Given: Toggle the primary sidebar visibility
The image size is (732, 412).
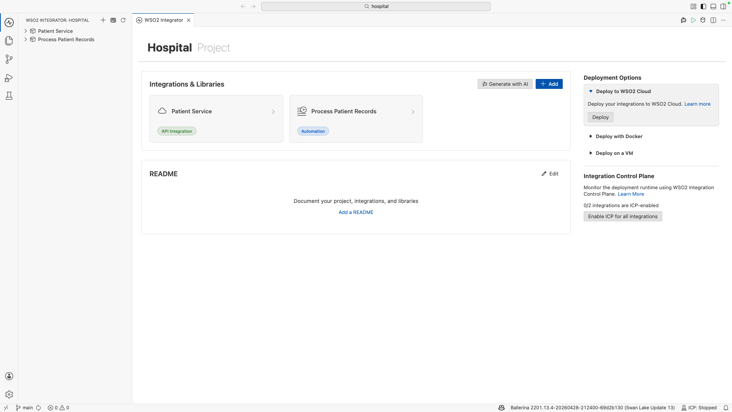Looking at the screenshot, I should pos(703,6).
